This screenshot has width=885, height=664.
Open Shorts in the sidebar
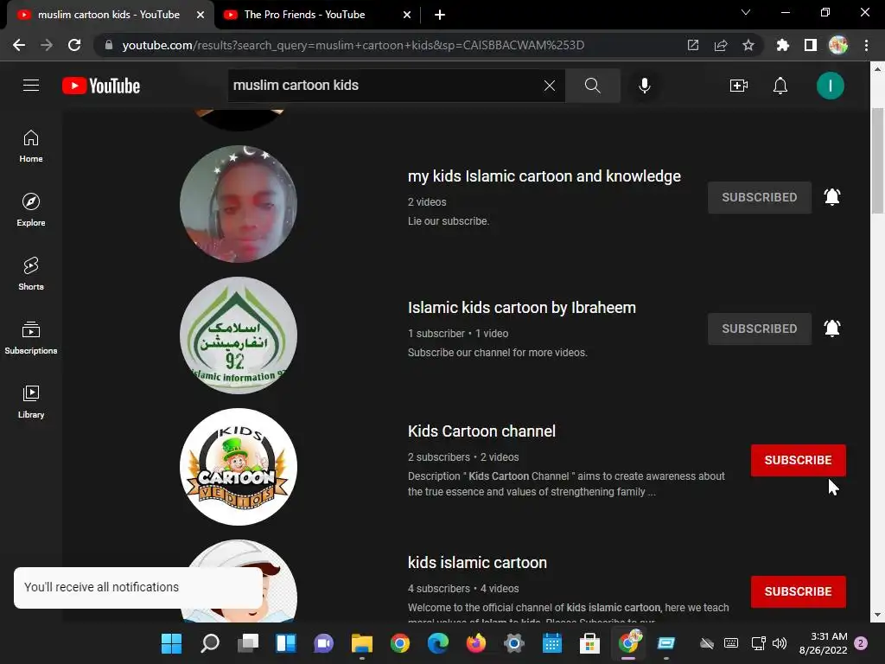click(31, 274)
